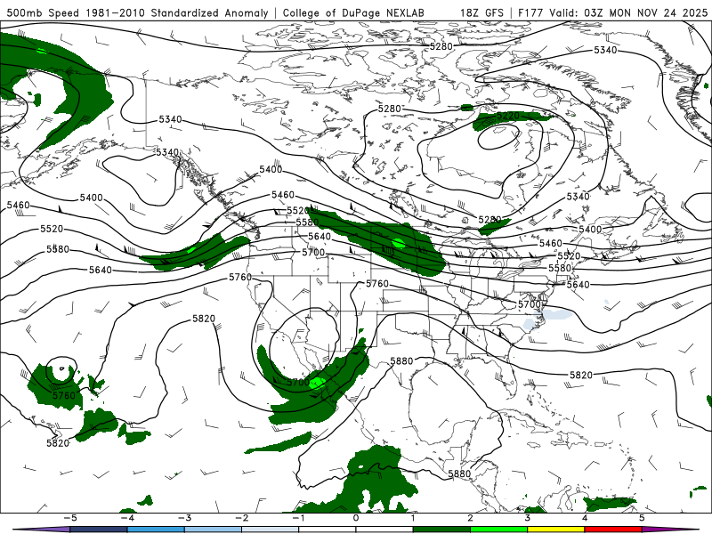The height and width of the screenshot is (534, 712).
Task: Click the 5220 height contour label
Action: [507, 116]
